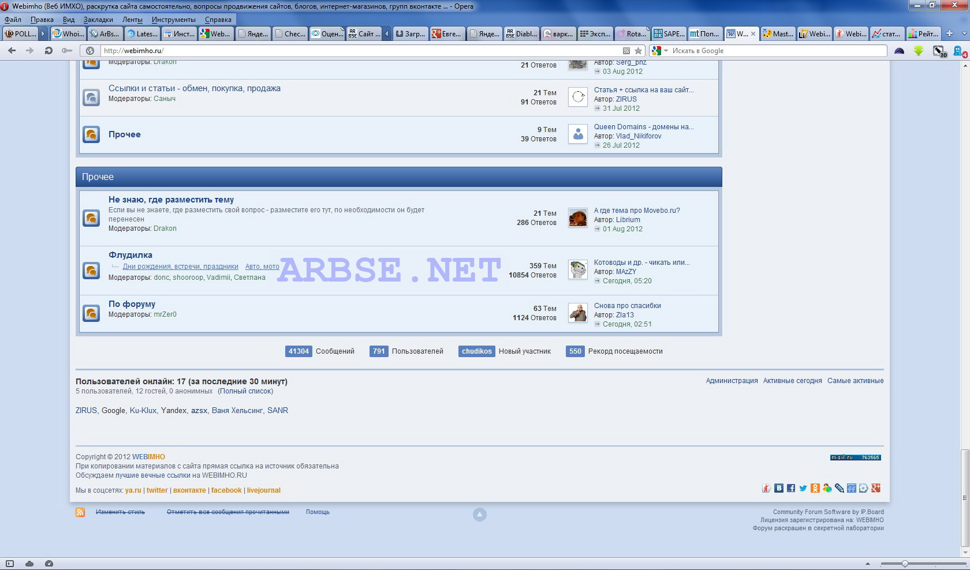Click the Opera Turbo status bar icon
This screenshot has width=970, height=570.
(x=49, y=564)
